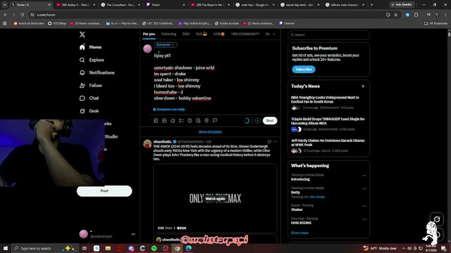Click the Grok icon on cinesthetic post
The height and width of the screenshot is (253, 451).
tap(269, 142)
